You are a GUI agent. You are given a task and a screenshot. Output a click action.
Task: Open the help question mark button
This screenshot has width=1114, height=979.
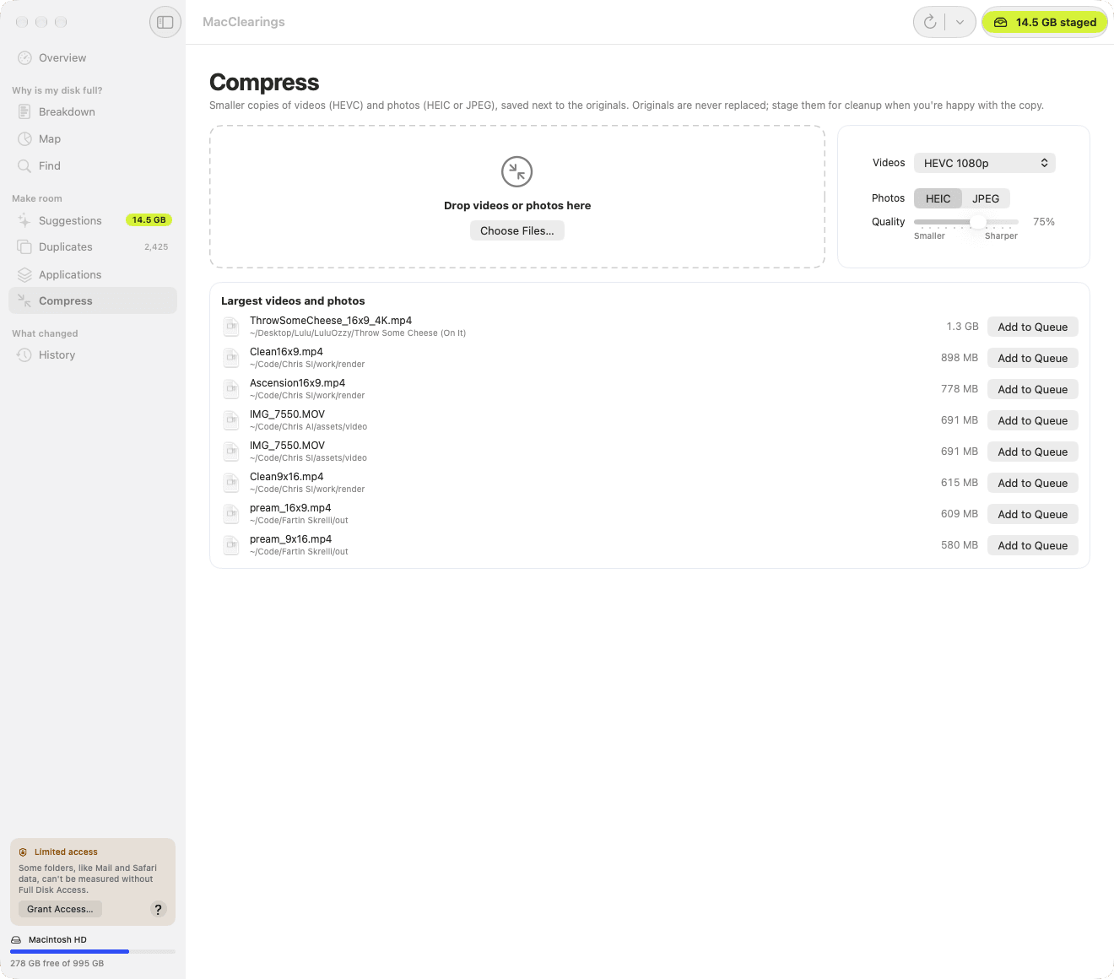coord(158,909)
